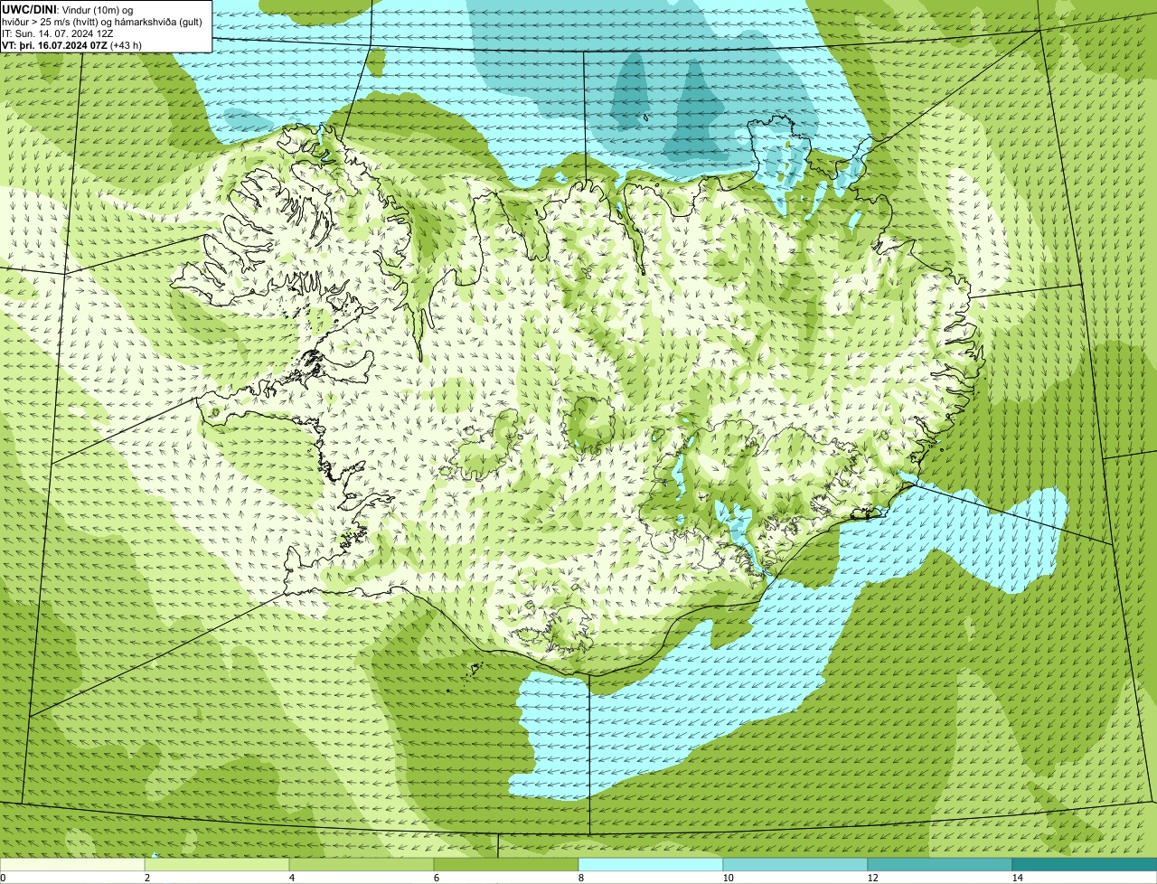Select the dark green 6–8 legend swatch
Image resolution: width=1157 pixels, height=884 pixels.
506,864
